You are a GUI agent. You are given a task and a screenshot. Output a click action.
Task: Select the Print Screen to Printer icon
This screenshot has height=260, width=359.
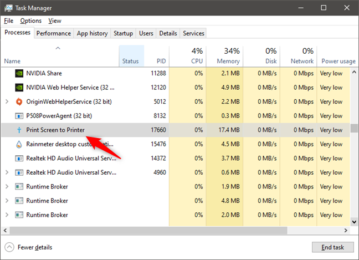pyautogui.click(x=19, y=130)
